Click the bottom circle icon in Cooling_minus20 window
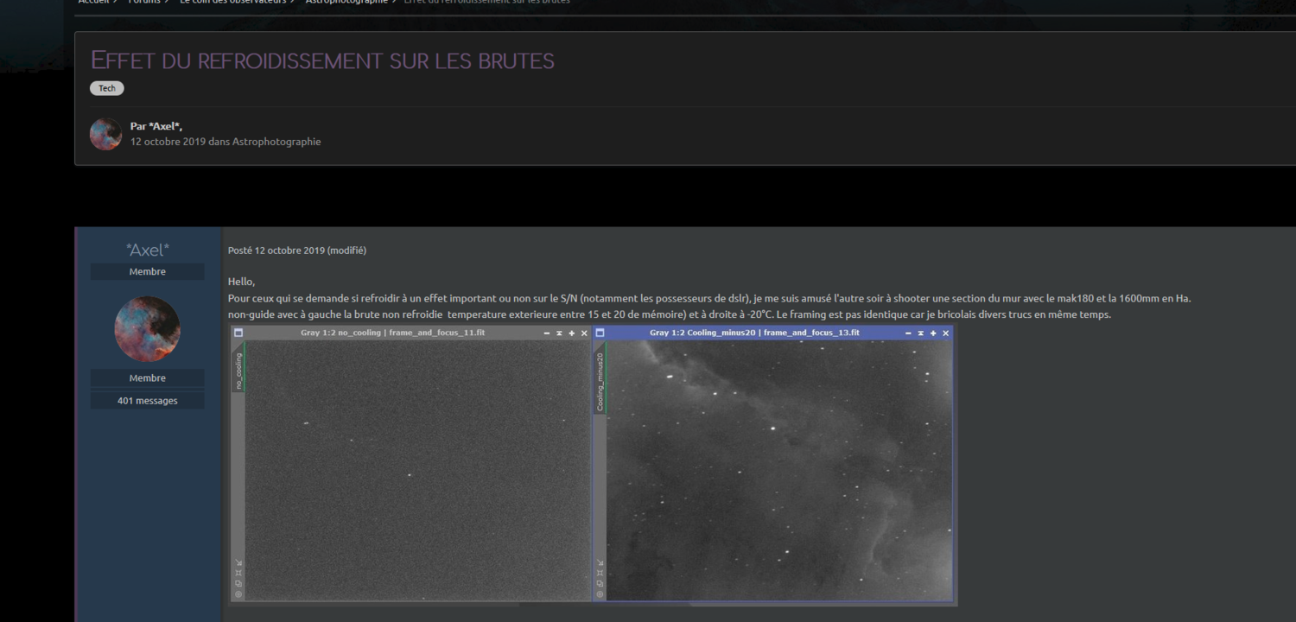 [600, 594]
